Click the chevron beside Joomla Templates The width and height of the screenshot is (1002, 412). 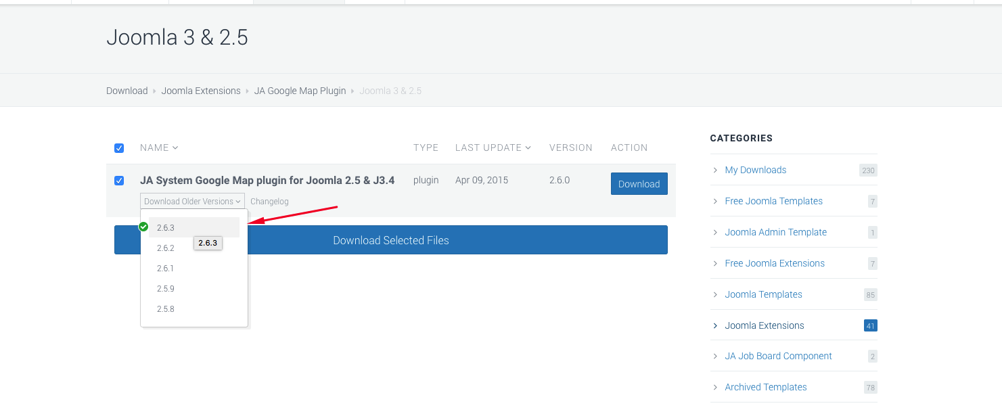pos(716,294)
